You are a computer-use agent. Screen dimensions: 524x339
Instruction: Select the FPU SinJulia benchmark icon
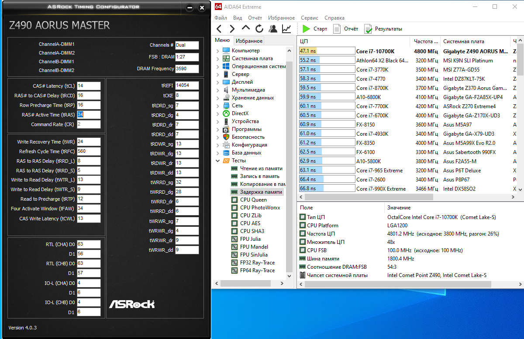(234, 255)
